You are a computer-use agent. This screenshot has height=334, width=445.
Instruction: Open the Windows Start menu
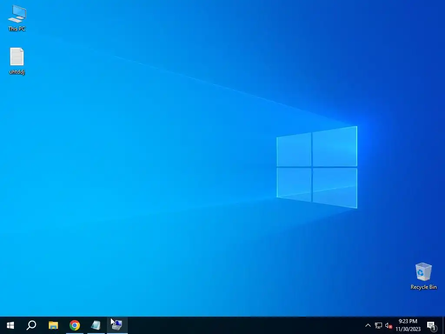(x=10, y=325)
